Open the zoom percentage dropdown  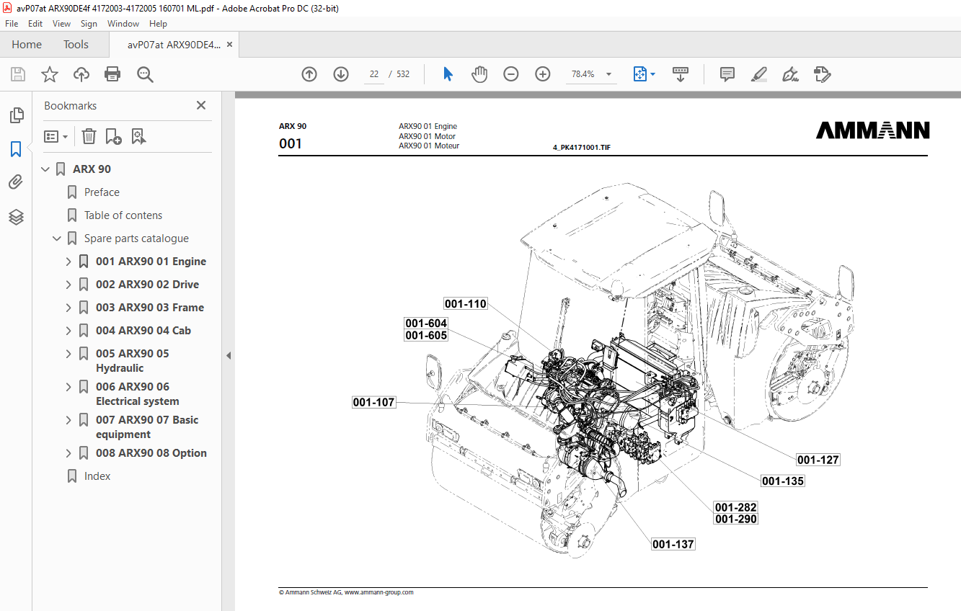[x=608, y=74]
